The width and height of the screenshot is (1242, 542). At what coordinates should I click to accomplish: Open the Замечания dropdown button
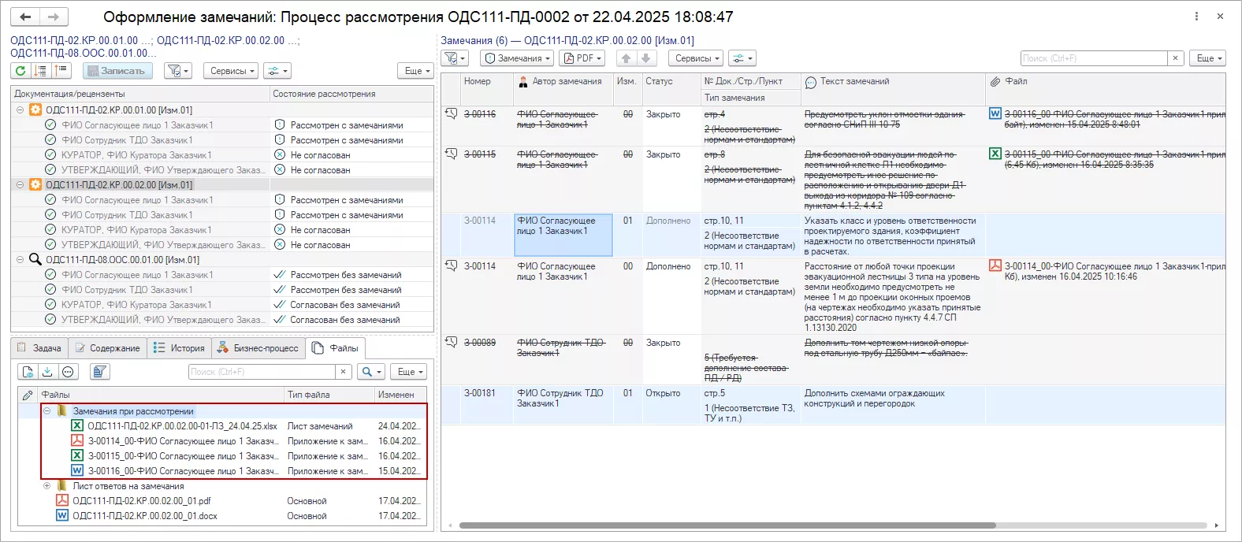[517, 58]
